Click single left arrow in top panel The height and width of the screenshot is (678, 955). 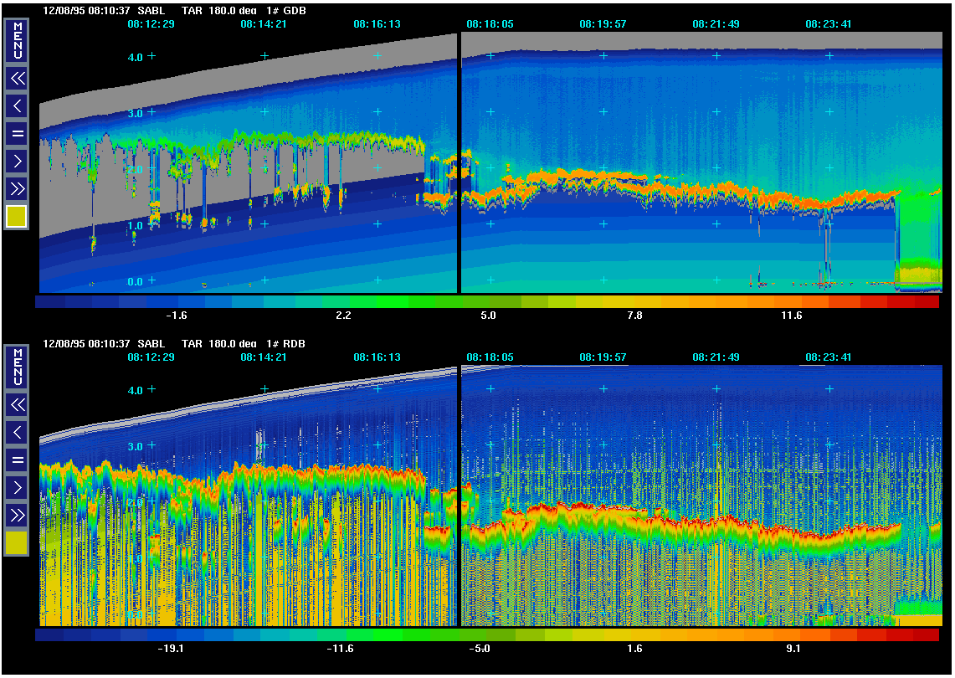pos(17,106)
